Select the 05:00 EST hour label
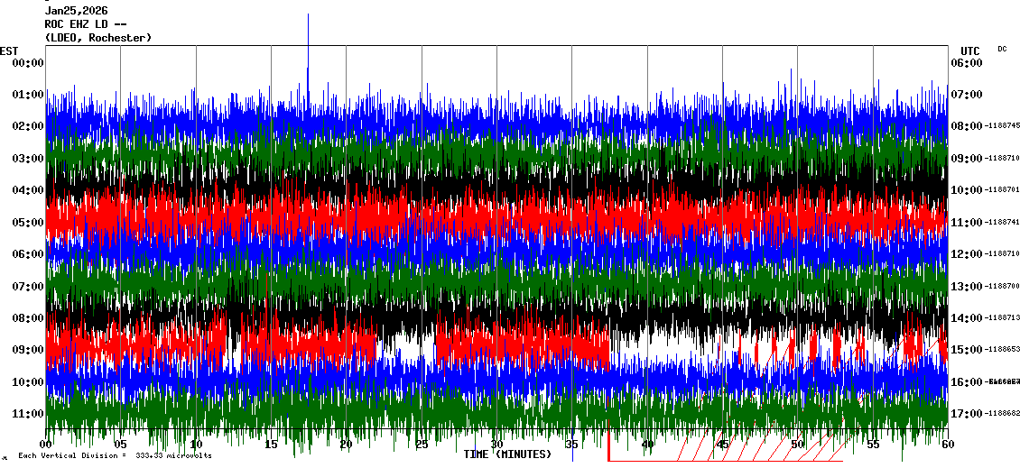Screen dimensions: 1020x468 27,223
